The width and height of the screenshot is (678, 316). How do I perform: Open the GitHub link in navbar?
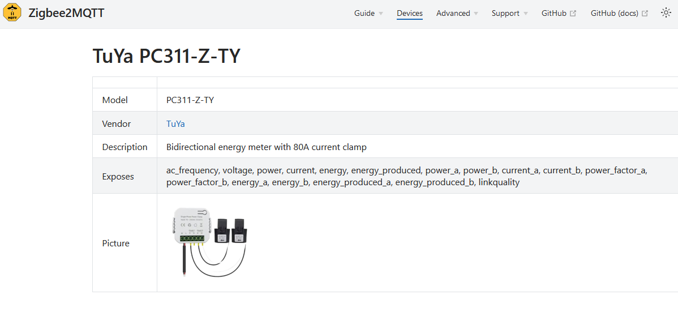559,14
